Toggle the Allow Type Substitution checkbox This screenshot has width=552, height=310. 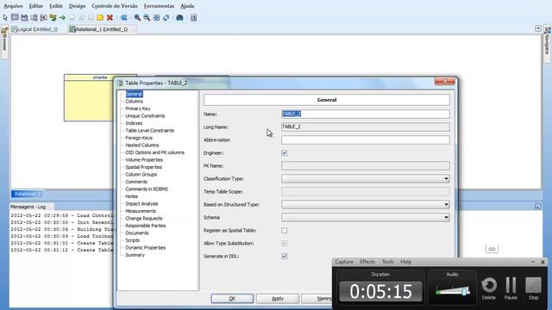284,243
